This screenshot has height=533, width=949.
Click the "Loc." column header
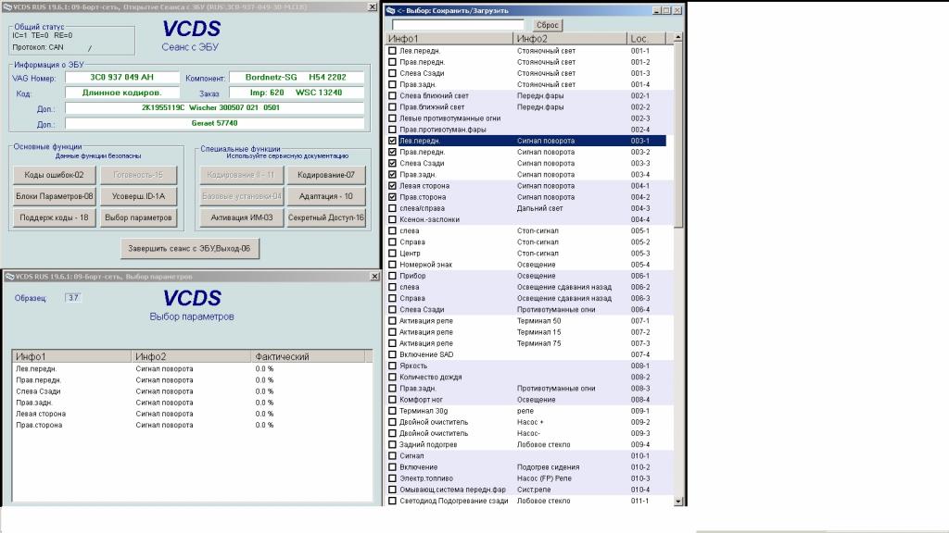(646, 39)
